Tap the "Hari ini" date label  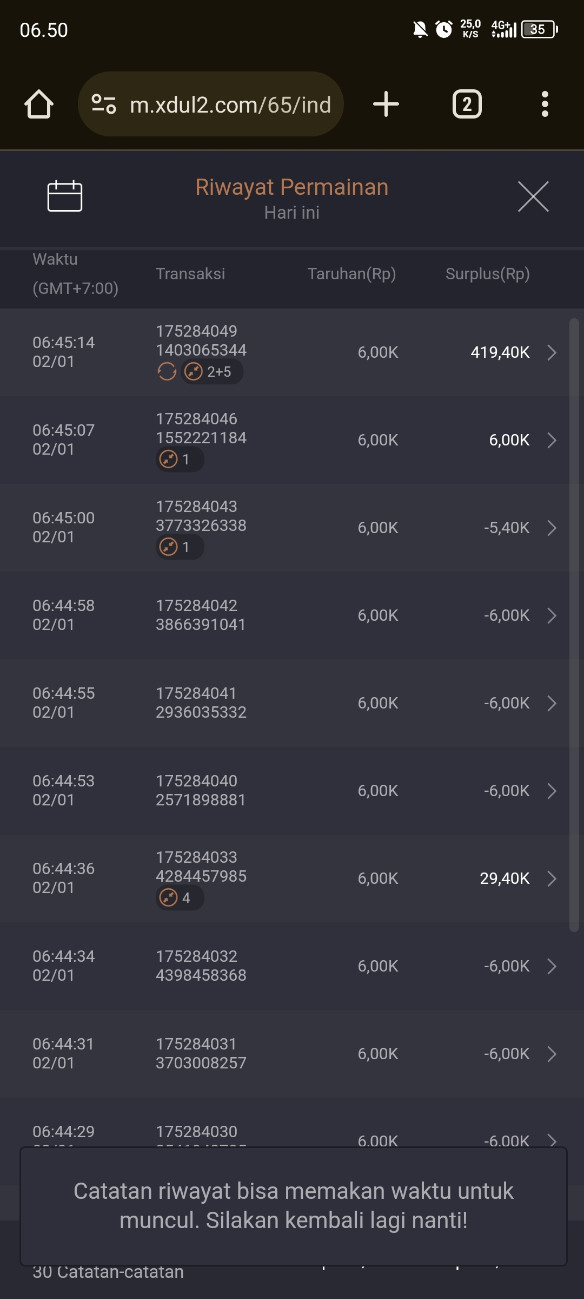click(x=291, y=213)
